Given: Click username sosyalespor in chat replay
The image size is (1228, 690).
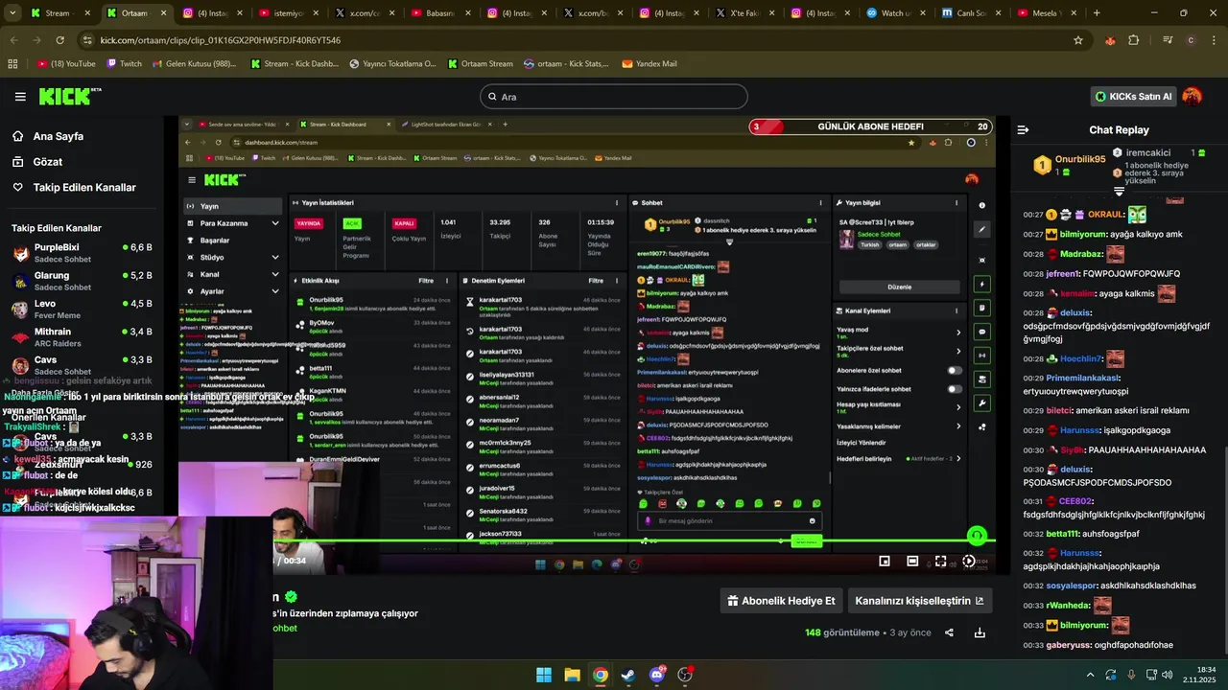Looking at the screenshot, I should tap(1071, 586).
